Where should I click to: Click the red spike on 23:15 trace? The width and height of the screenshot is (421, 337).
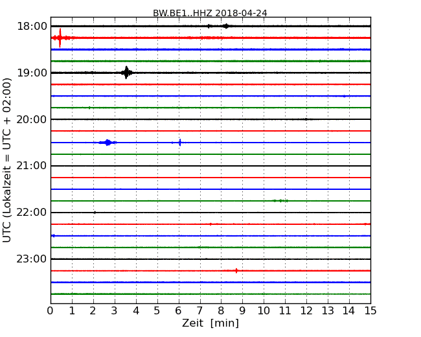236,271
